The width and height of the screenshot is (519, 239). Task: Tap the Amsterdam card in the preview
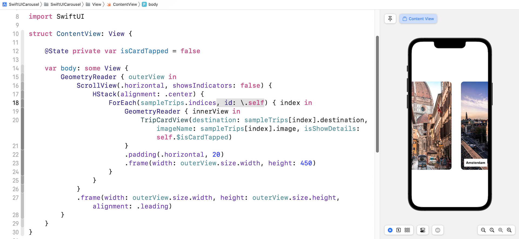(474, 126)
